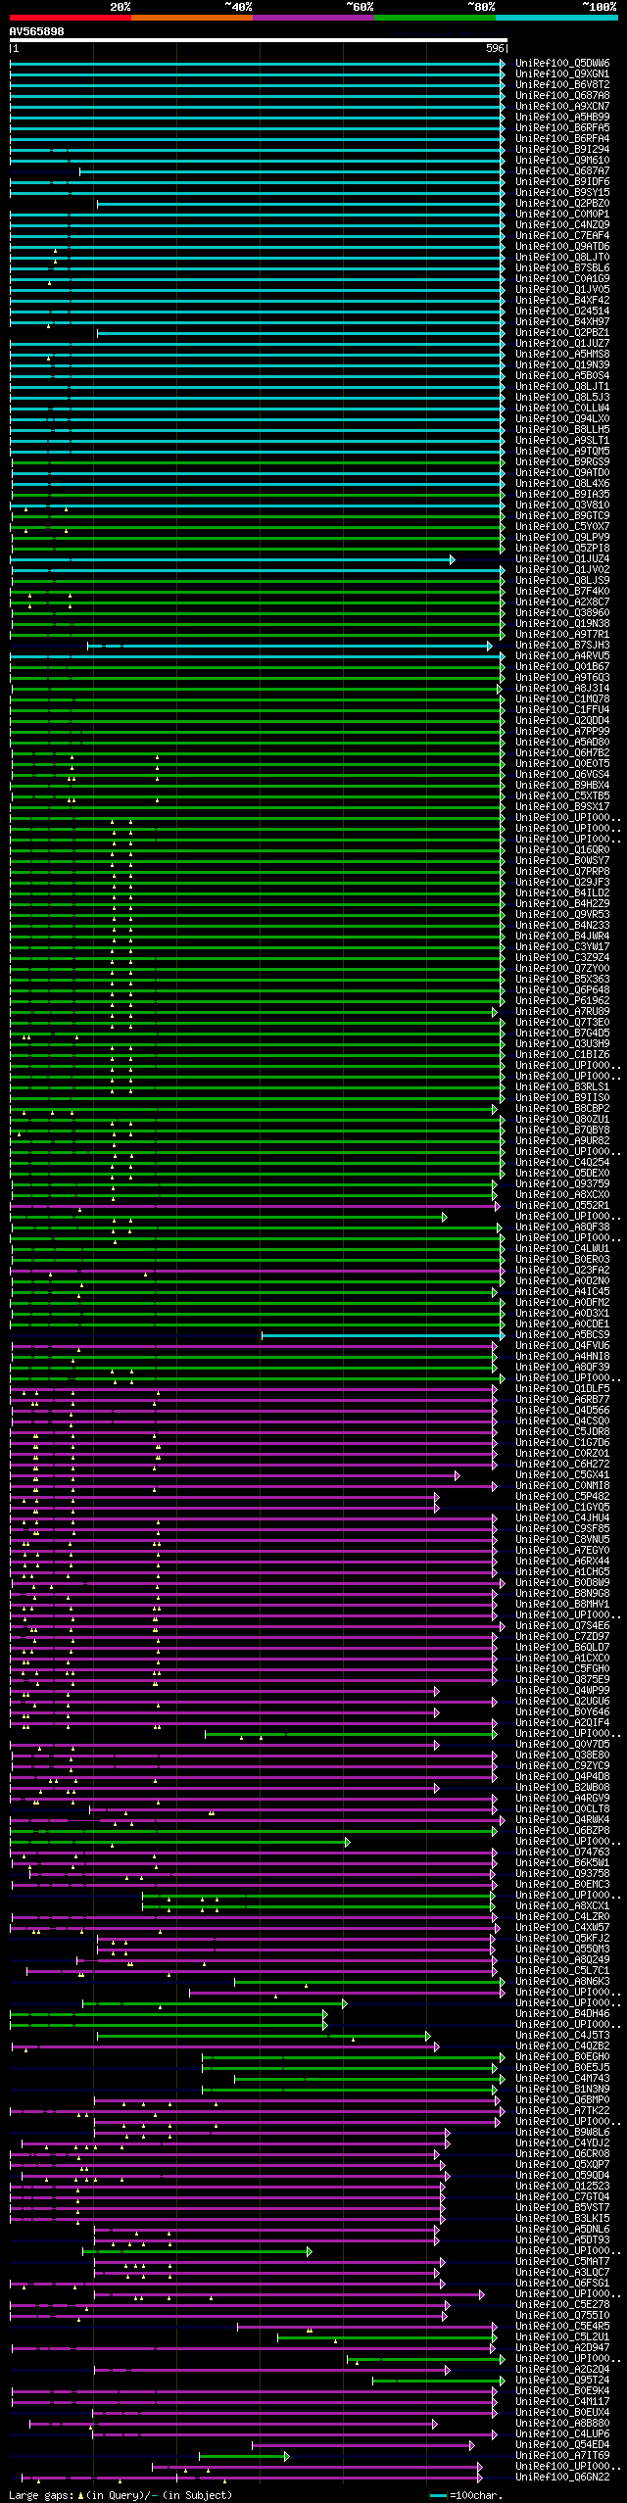Click the red ~20% identity legend segment
Screen dimensions: 627x2503
coord(70,18)
